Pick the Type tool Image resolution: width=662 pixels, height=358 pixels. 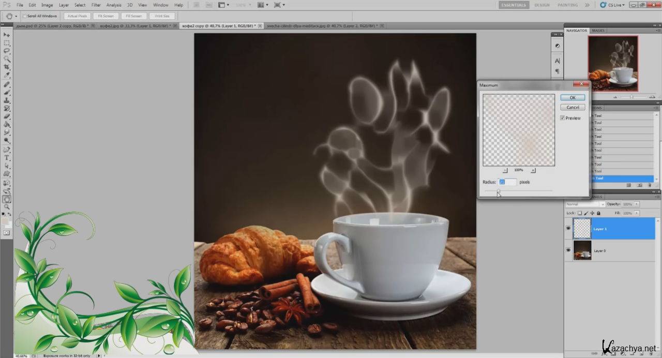[x=7, y=158]
